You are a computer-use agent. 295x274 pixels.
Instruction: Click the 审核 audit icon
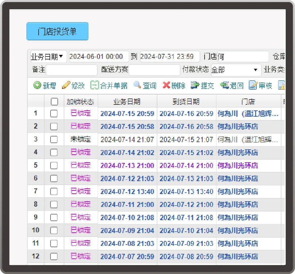(253, 85)
